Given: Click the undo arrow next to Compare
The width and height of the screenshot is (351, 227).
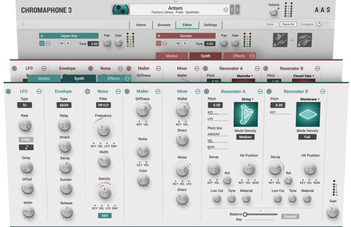Looking at the screenshot, I should pos(319,25).
